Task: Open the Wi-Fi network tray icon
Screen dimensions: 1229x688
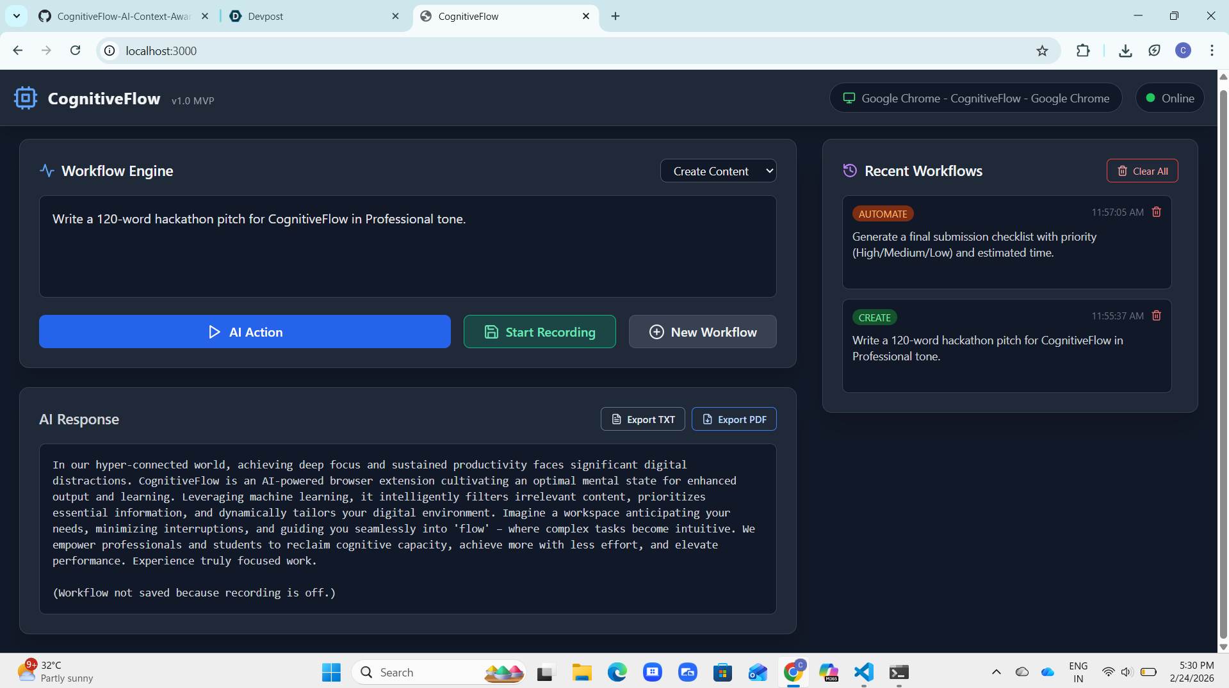Action: pyautogui.click(x=1108, y=672)
